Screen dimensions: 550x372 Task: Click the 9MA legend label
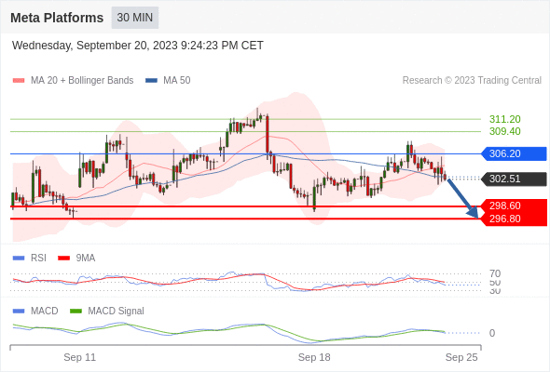click(x=86, y=259)
